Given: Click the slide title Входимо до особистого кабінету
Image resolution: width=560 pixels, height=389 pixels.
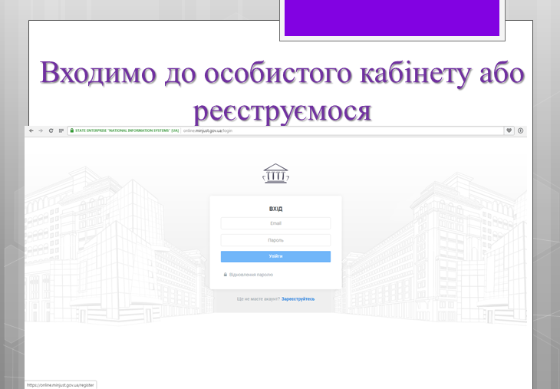Looking at the screenshot, I should (282, 73).
